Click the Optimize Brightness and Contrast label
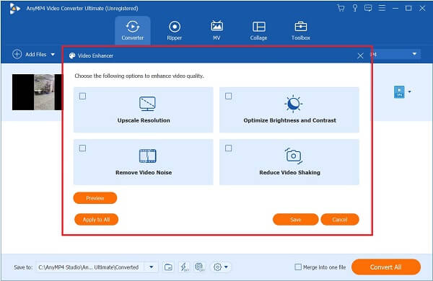The height and width of the screenshot is (281, 433). click(289, 120)
